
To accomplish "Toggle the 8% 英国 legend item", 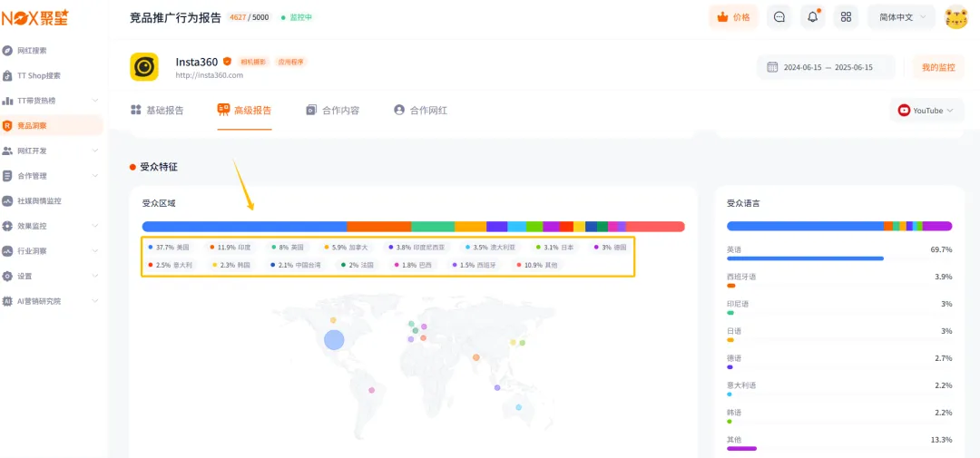I will 288,248.
